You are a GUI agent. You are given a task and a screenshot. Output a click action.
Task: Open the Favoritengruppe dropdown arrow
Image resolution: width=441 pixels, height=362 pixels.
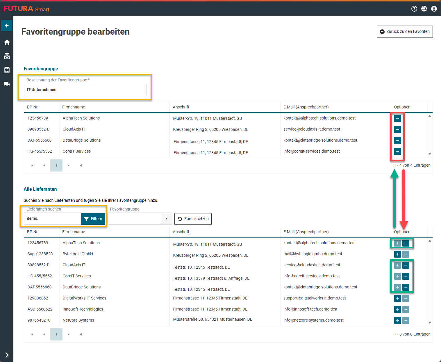(x=167, y=219)
